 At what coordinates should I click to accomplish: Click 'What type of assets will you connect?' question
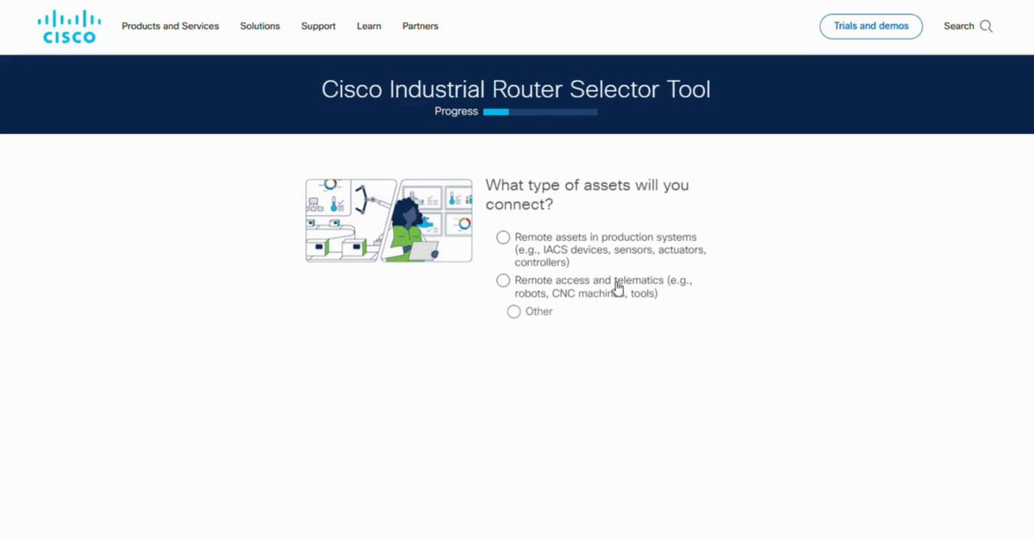pos(587,194)
